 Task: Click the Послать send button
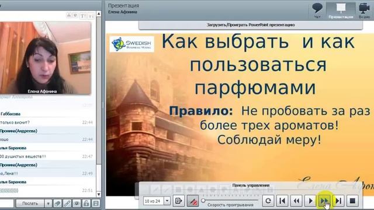coord(30,204)
